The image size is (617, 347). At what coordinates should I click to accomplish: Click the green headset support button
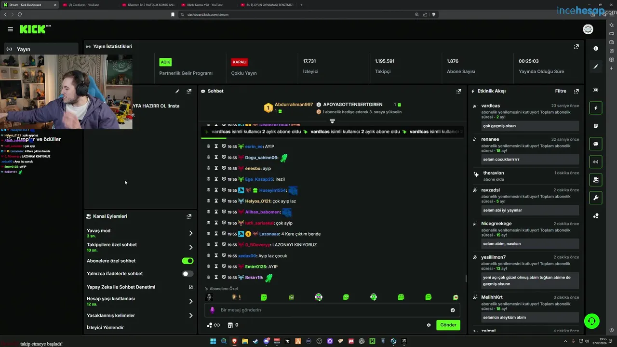591,320
